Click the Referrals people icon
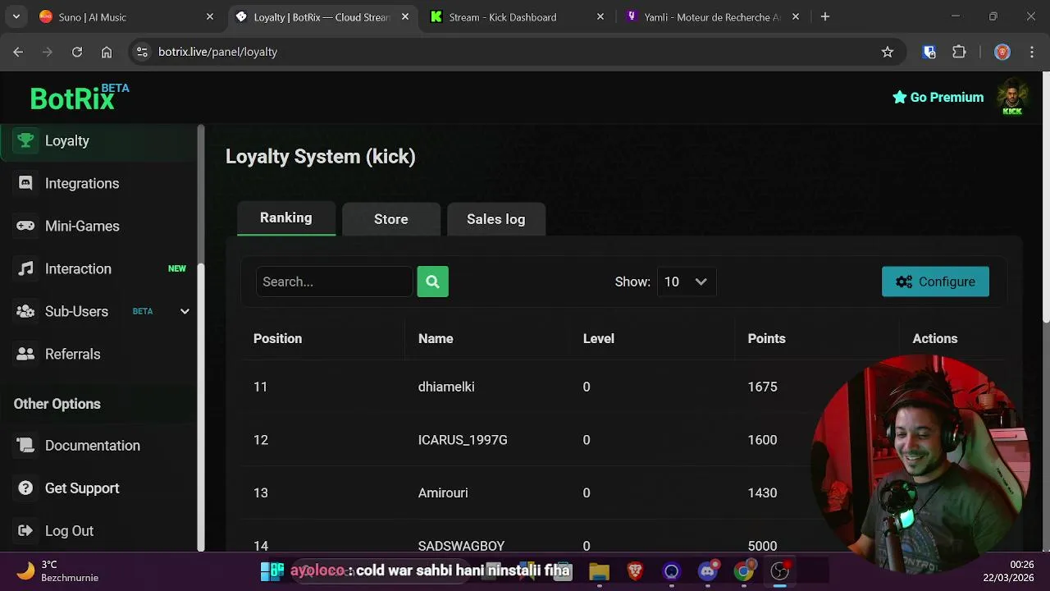Viewport: 1050px width, 591px height. pos(25,354)
